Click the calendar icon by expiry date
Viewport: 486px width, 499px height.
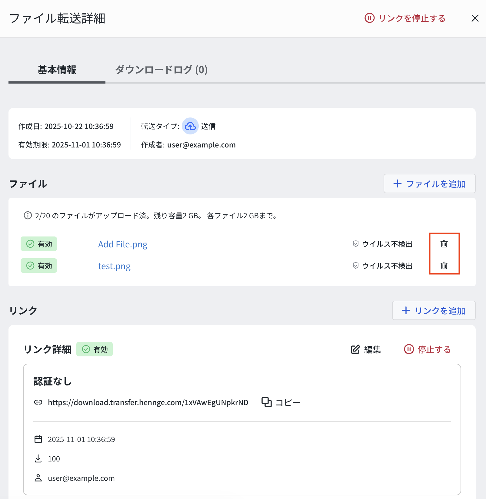(38, 439)
